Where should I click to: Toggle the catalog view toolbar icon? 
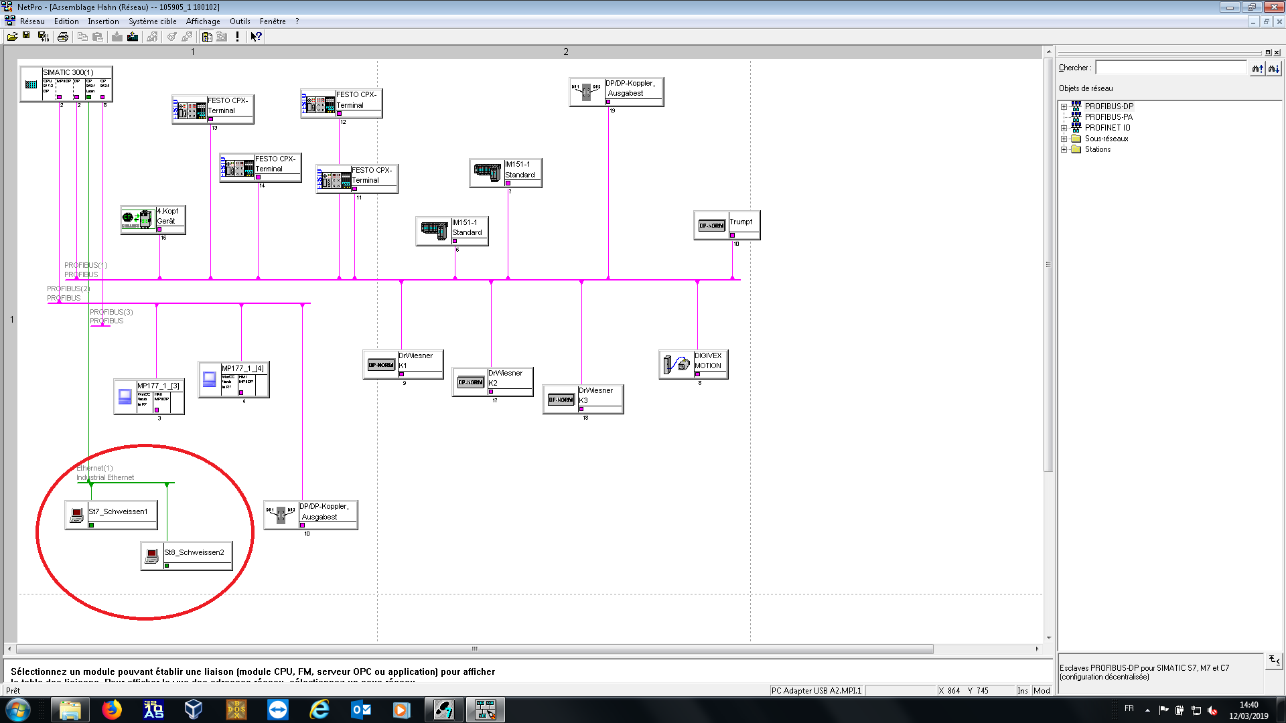(207, 37)
